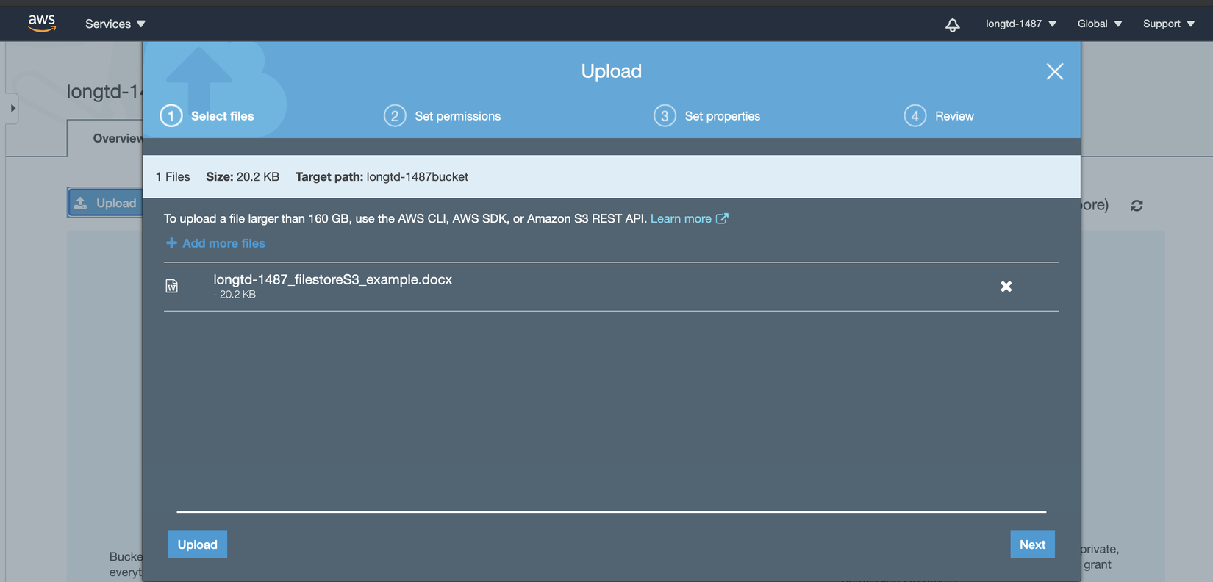Open the Services dropdown menu

(115, 24)
